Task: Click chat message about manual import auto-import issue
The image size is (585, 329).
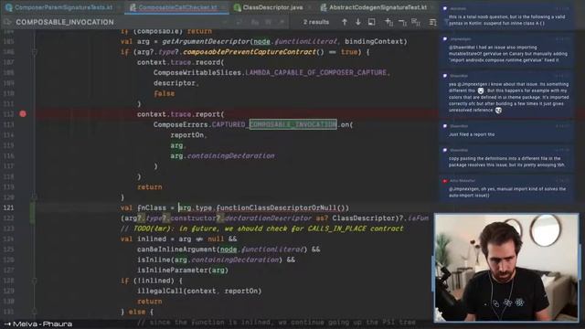Action: point(506,188)
